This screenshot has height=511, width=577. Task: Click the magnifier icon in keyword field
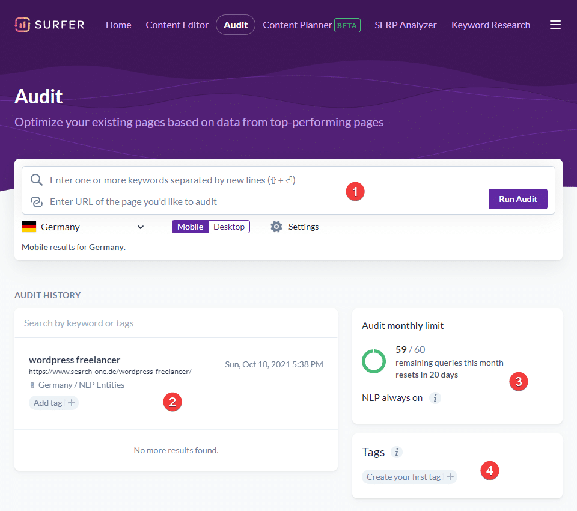[x=37, y=180]
